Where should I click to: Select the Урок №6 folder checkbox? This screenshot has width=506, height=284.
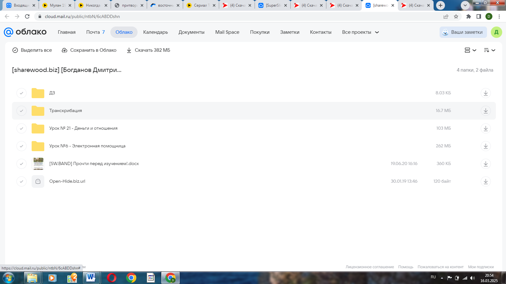click(x=22, y=146)
